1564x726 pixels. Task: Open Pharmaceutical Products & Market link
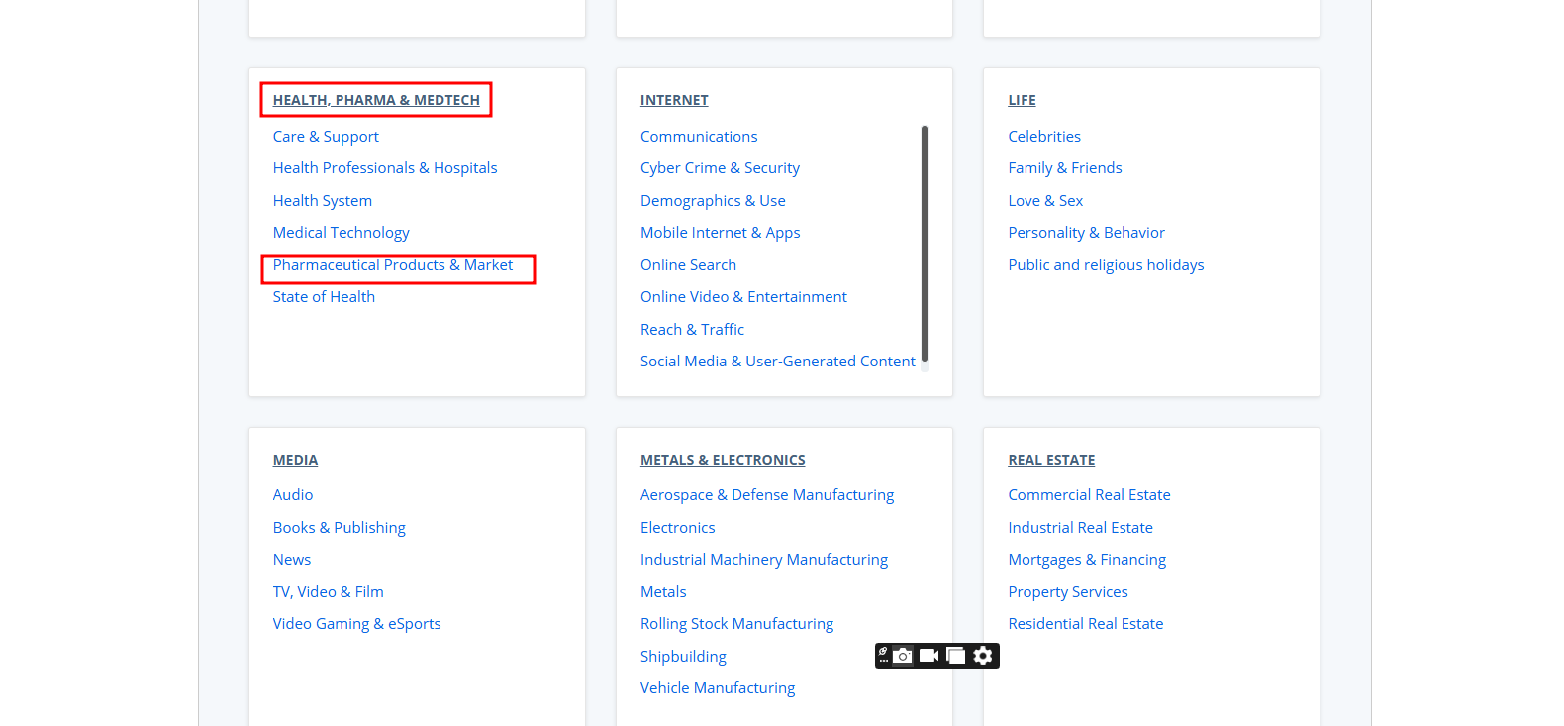click(393, 265)
